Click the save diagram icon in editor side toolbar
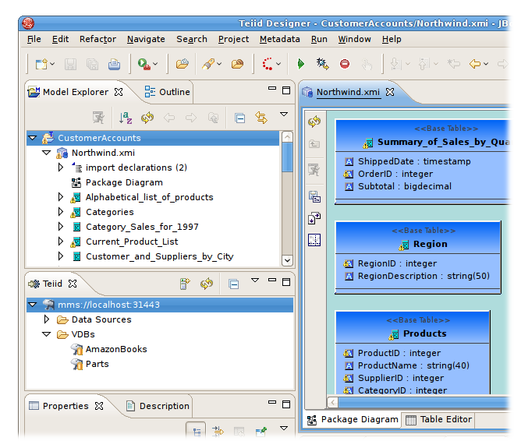 (x=314, y=197)
